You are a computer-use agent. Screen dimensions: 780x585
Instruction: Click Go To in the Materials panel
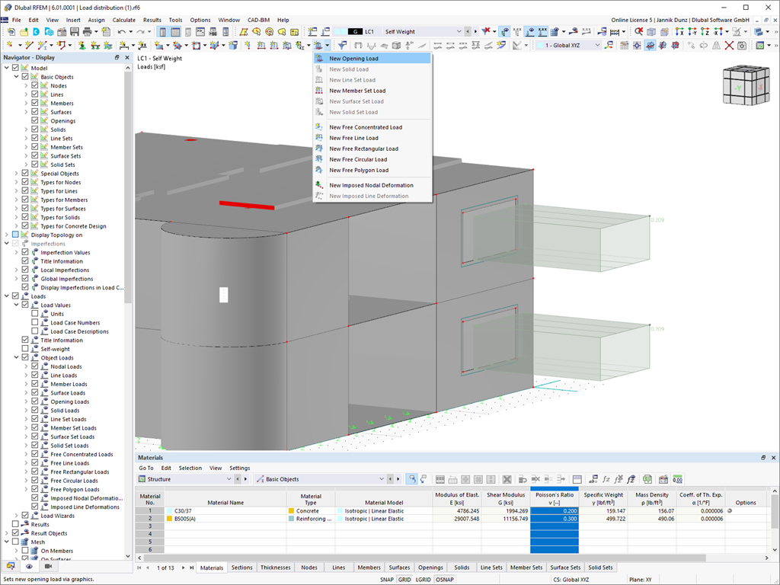(x=145, y=468)
